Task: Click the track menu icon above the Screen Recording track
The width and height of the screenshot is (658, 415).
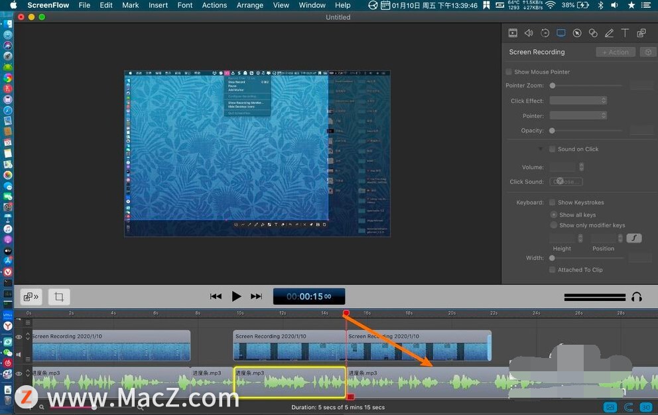Action: pyautogui.click(x=28, y=322)
